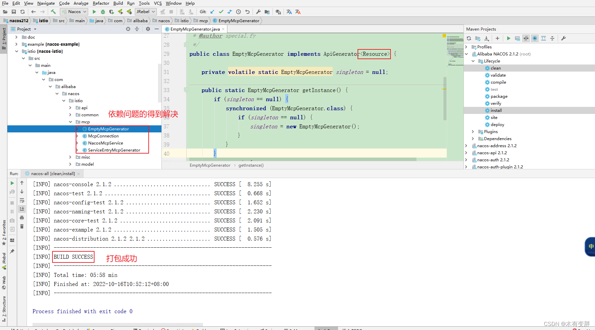This screenshot has width=595, height=330.
Task: Show Git history clock icon
Action: click(x=238, y=12)
